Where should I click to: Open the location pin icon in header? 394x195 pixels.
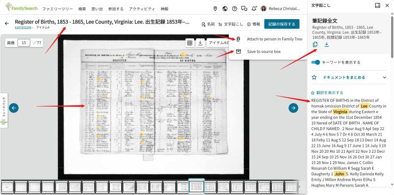click(215, 9)
